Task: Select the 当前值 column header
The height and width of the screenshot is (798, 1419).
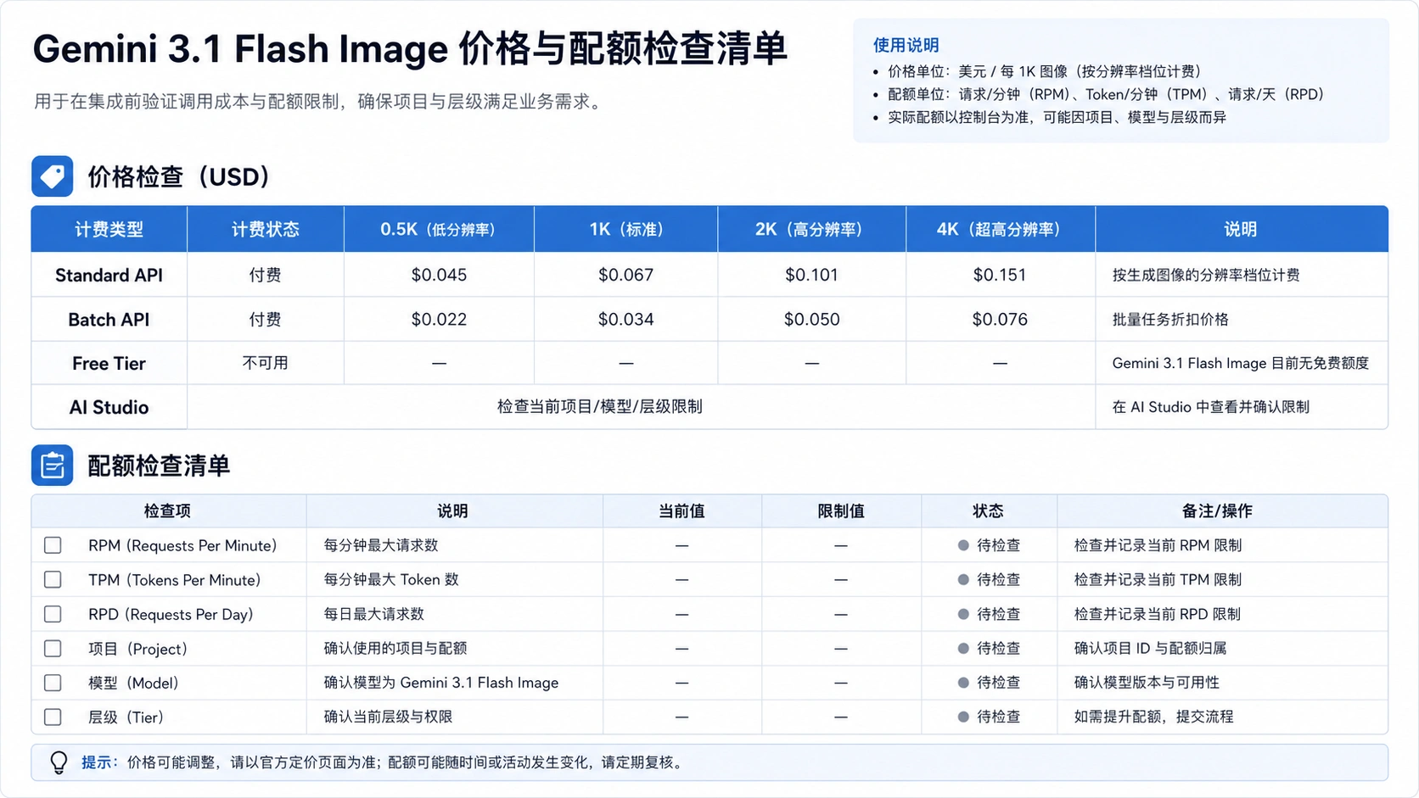Action: tap(681, 511)
